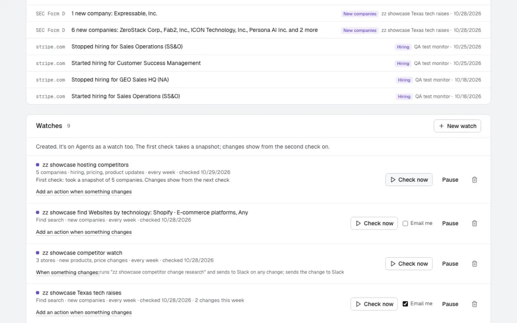
Task: Delete the zz showcase hosting competitors watch
Action: point(474,180)
